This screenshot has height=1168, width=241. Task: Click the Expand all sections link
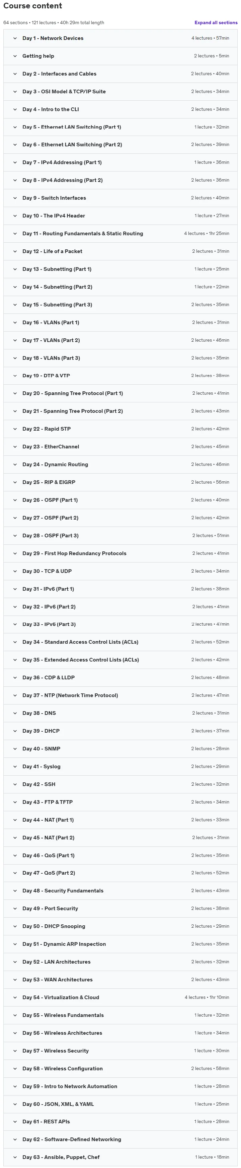pyautogui.click(x=216, y=22)
